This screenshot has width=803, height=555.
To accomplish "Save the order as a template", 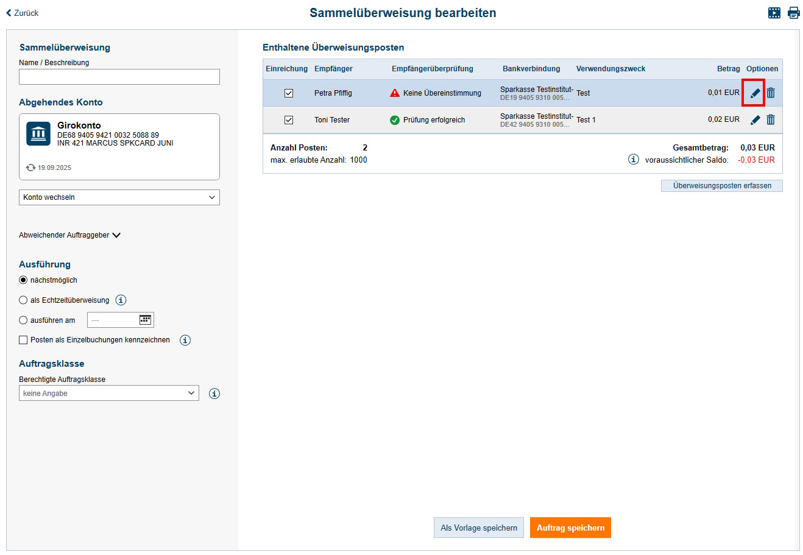I will tap(479, 528).
